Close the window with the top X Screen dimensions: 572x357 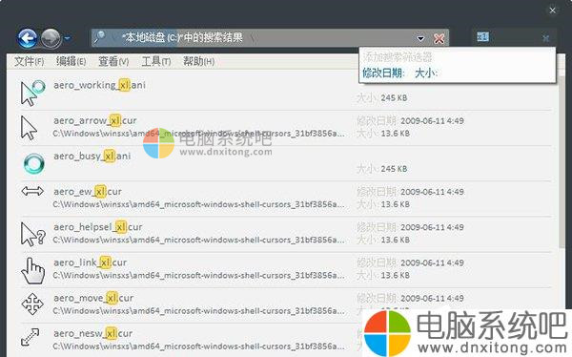pos(553,10)
